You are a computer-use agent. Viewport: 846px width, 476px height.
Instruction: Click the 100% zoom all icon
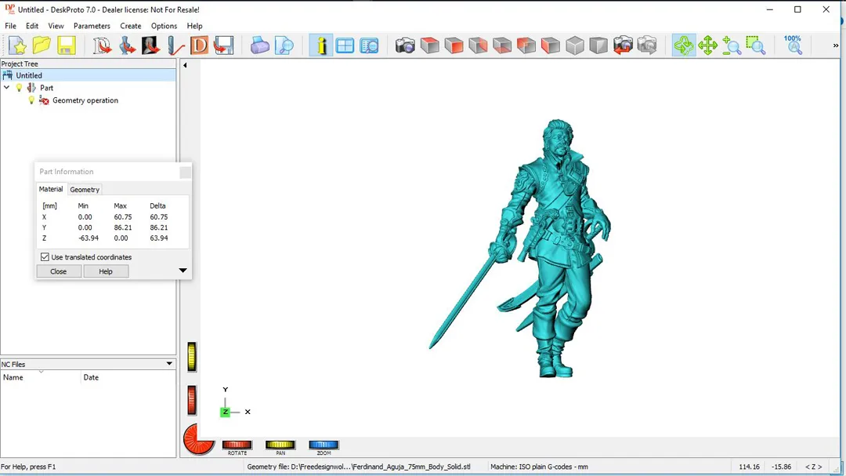coord(793,45)
